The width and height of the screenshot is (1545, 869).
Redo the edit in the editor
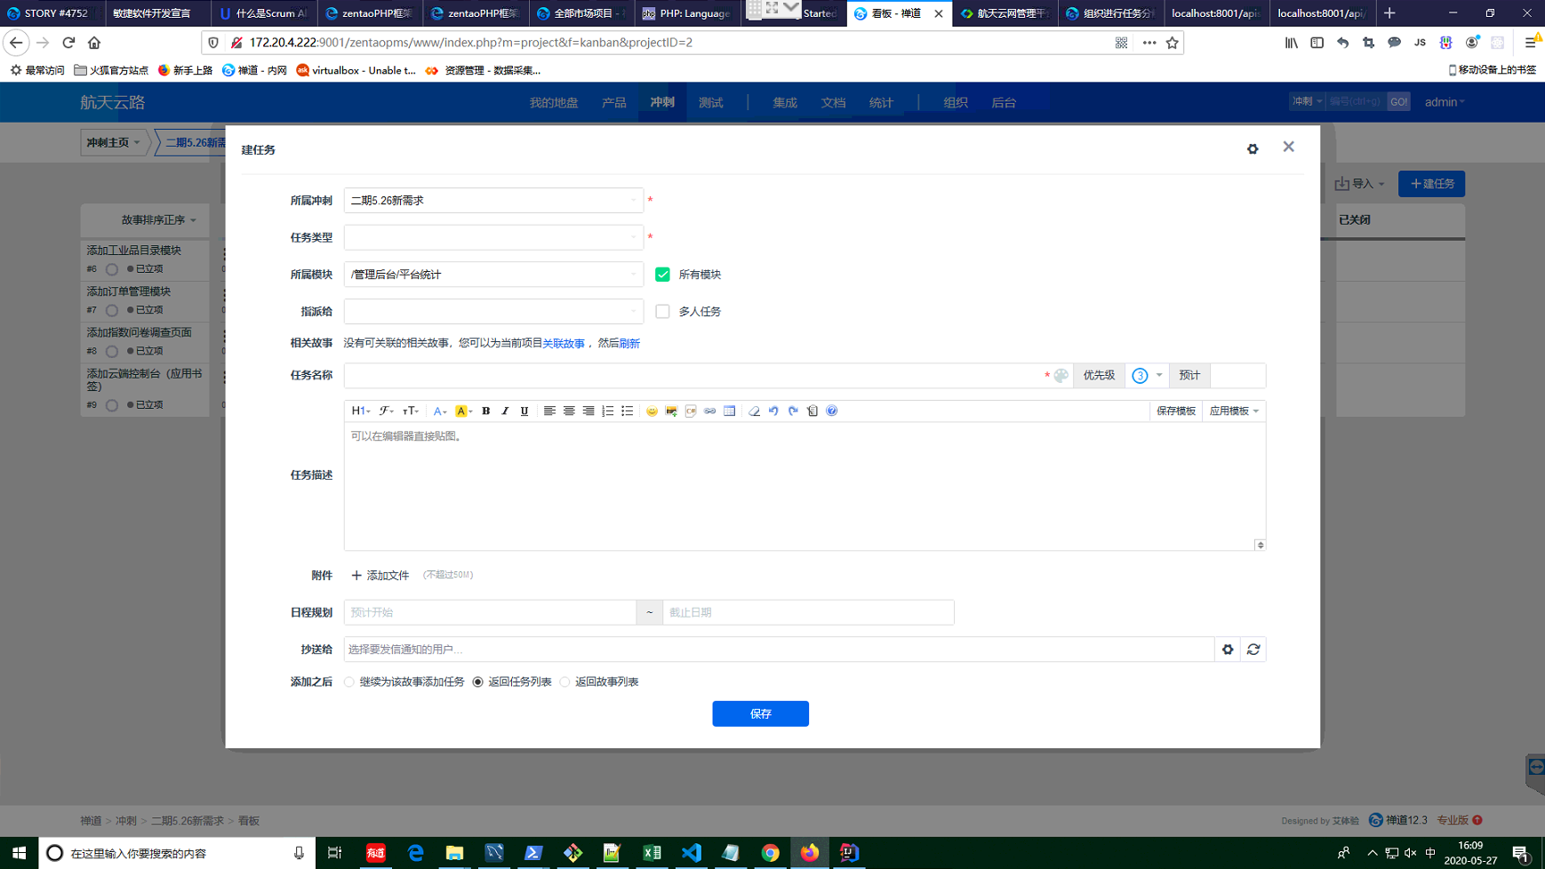[x=793, y=411]
